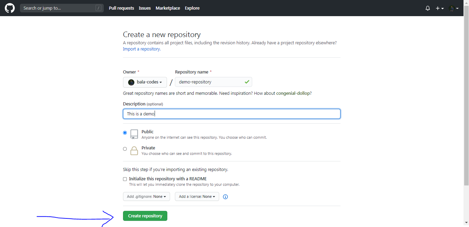Go to the Marketplace
The width and height of the screenshot is (469, 227).
click(x=168, y=8)
